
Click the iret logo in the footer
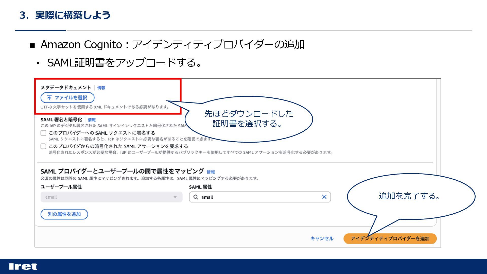coord(23,266)
